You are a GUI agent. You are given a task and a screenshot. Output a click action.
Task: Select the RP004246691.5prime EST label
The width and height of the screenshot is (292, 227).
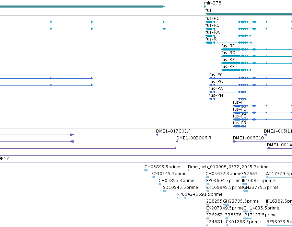click(x=199, y=194)
